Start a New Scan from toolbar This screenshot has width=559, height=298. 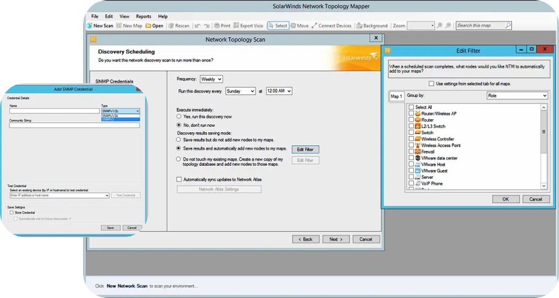pyautogui.click(x=100, y=25)
